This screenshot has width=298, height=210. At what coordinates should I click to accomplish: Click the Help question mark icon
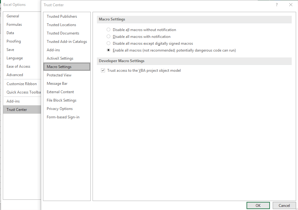(x=276, y=5)
